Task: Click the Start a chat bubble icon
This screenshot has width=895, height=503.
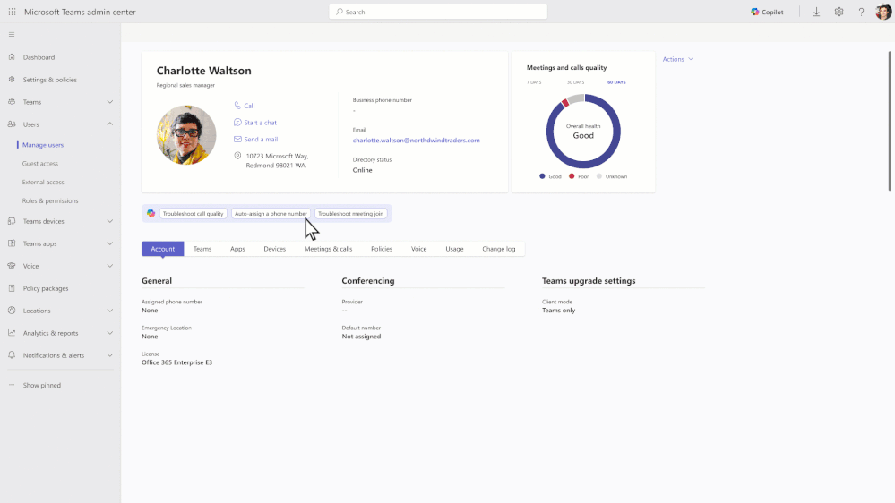Action: click(237, 122)
